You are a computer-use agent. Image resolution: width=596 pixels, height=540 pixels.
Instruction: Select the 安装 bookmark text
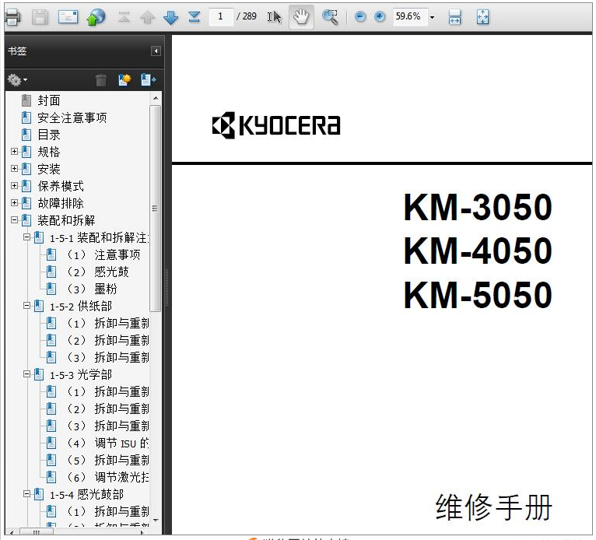(49, 169)
